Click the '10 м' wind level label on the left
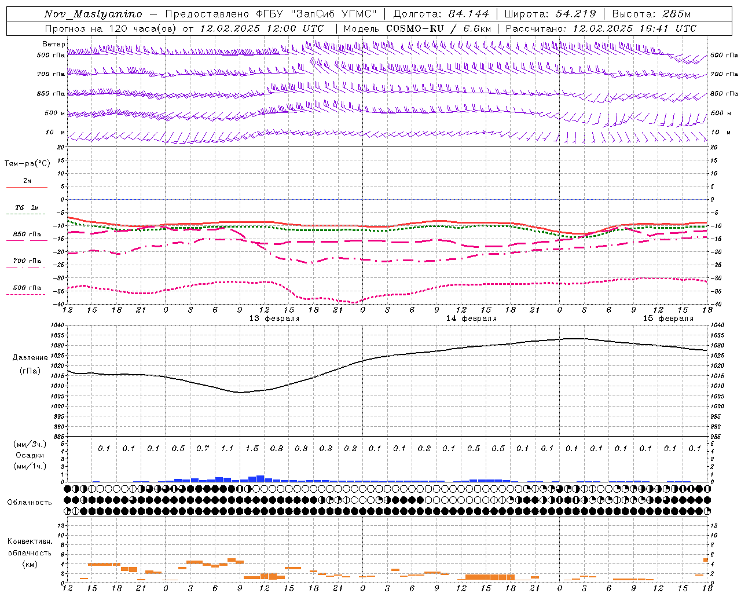 point(56,132)
